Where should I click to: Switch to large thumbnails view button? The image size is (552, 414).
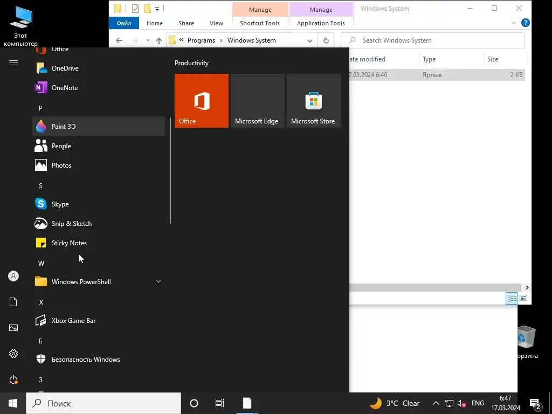click(x=523, y=298)
